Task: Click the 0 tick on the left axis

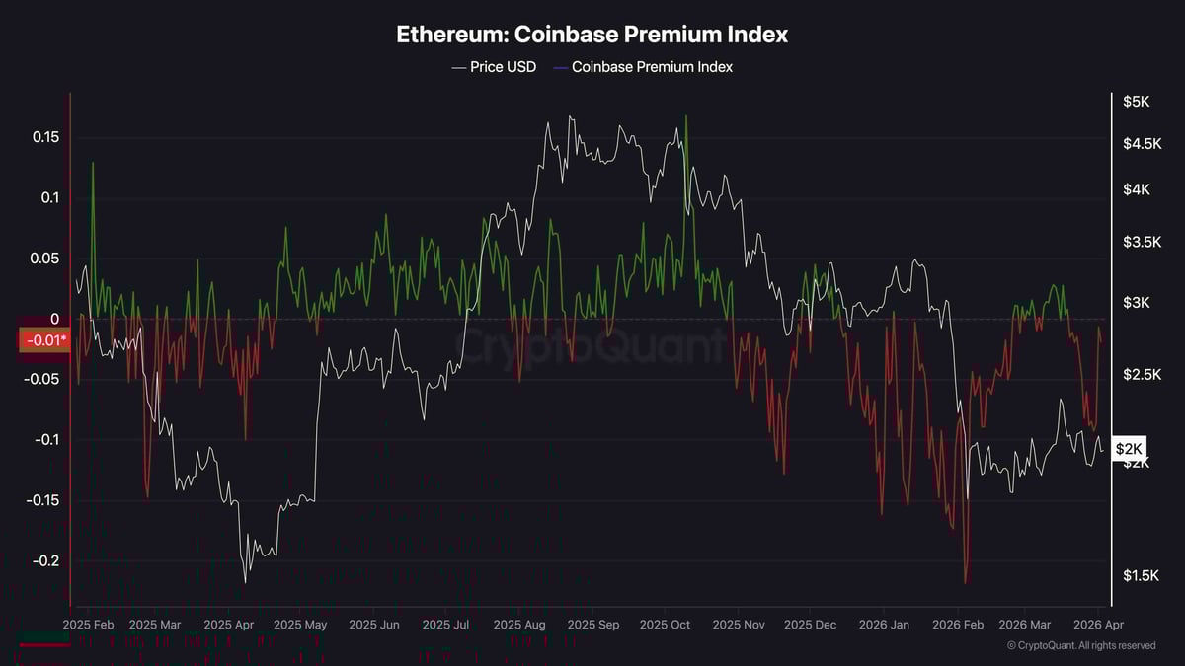Action: pos(55,319)
